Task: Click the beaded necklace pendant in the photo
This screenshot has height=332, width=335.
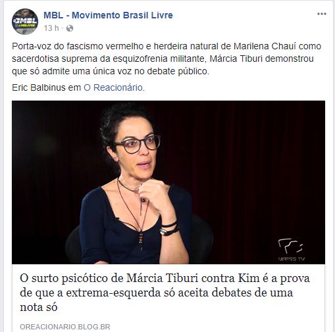Action: pyautogui.click(x=141, y=241)
